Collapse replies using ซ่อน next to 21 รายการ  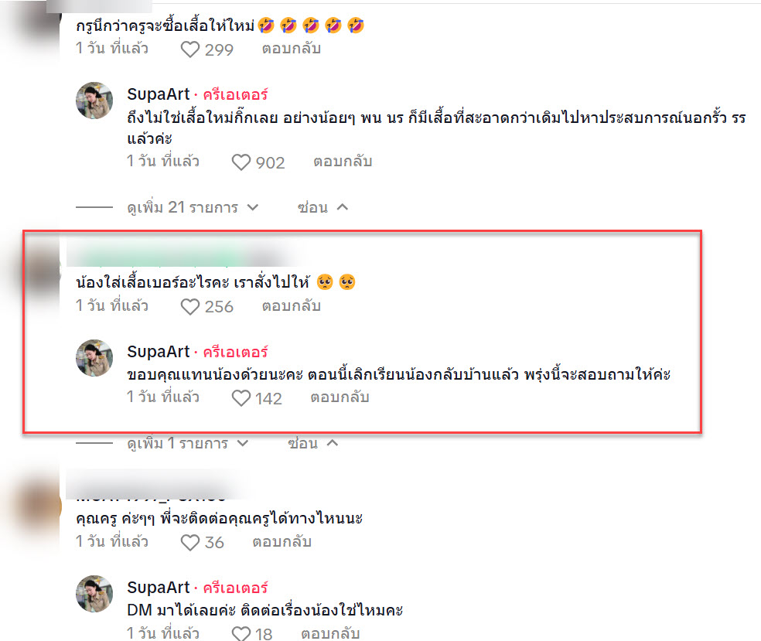(322, 207)
